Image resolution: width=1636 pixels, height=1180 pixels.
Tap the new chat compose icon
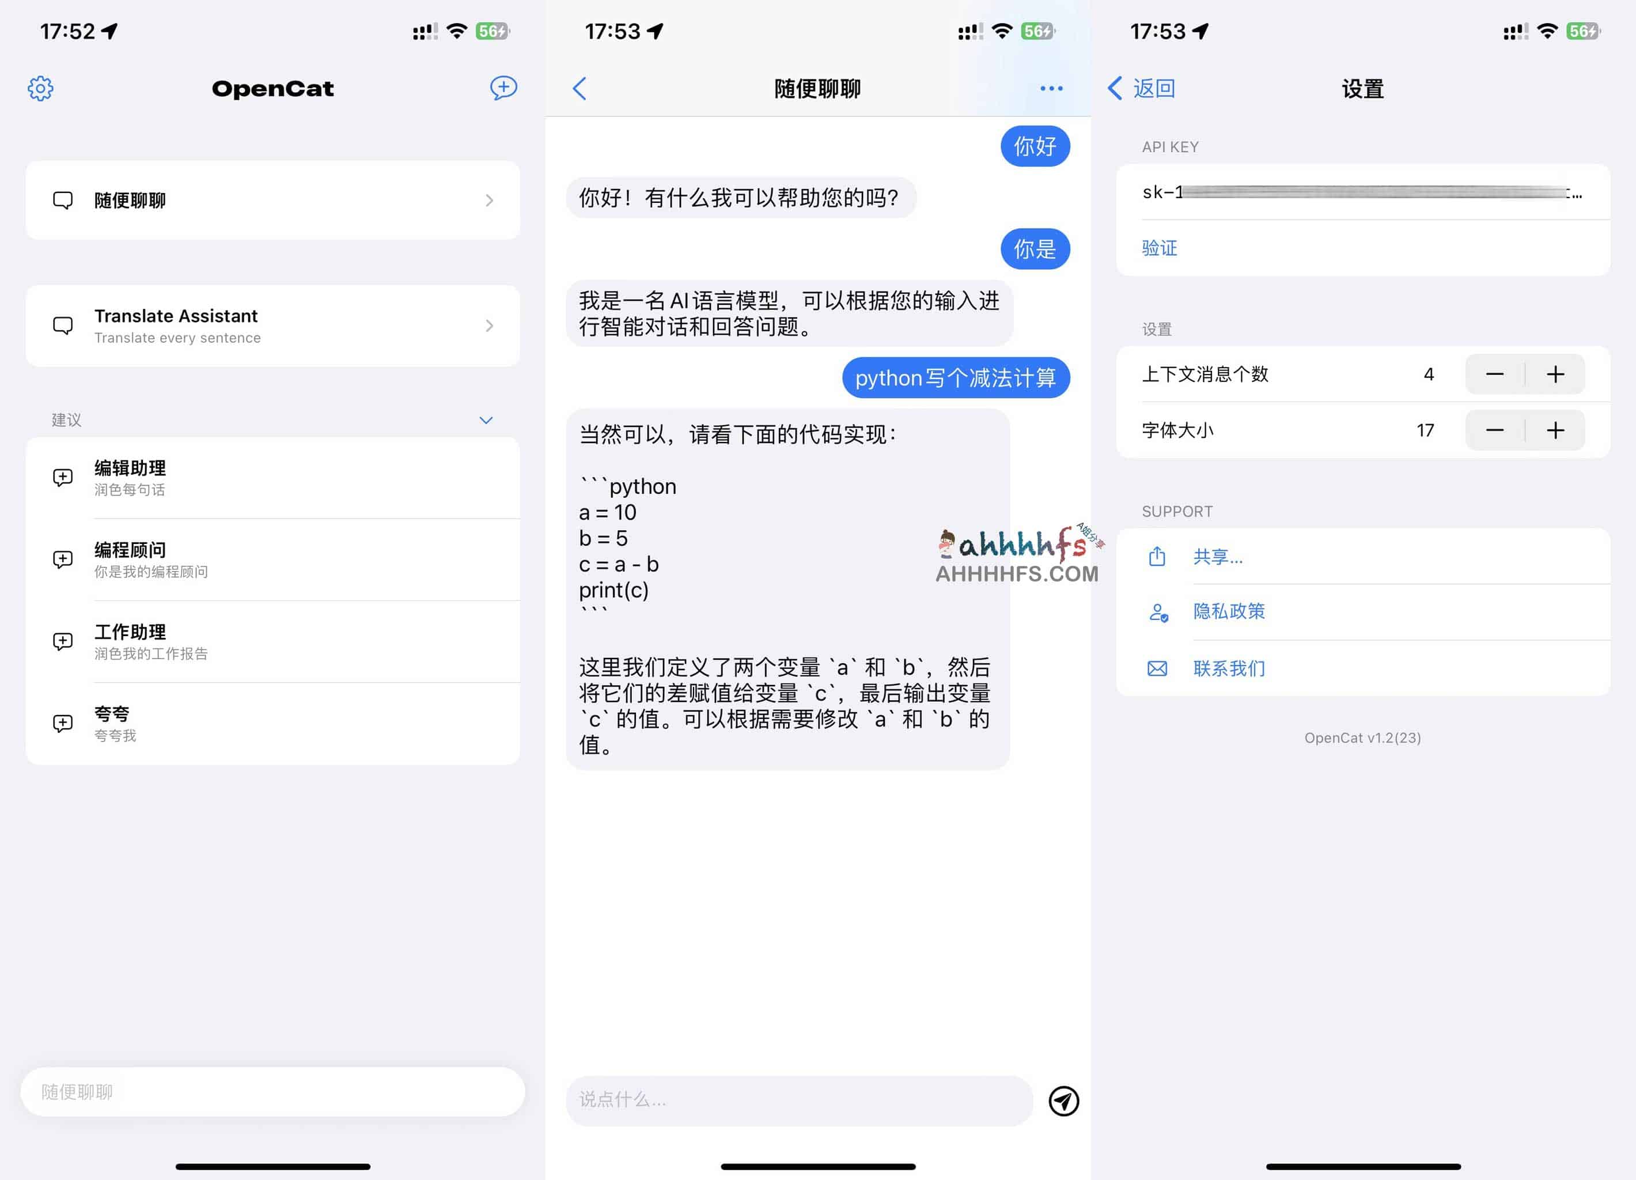pos(504,88)
